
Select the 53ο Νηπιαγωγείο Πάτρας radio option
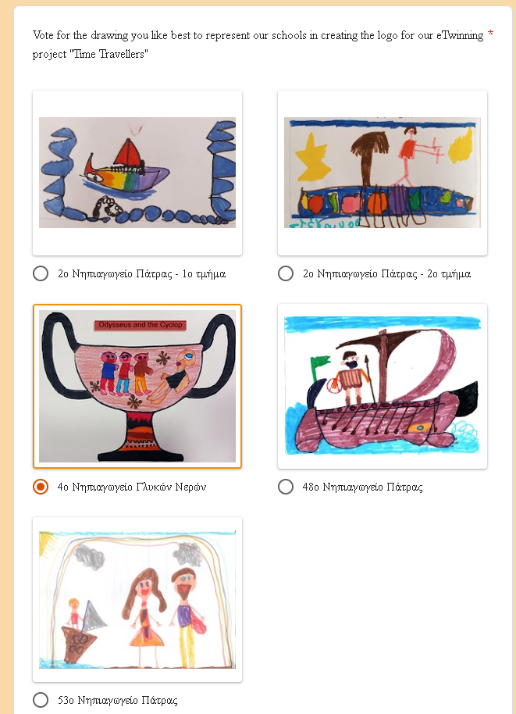pos(41,700)
